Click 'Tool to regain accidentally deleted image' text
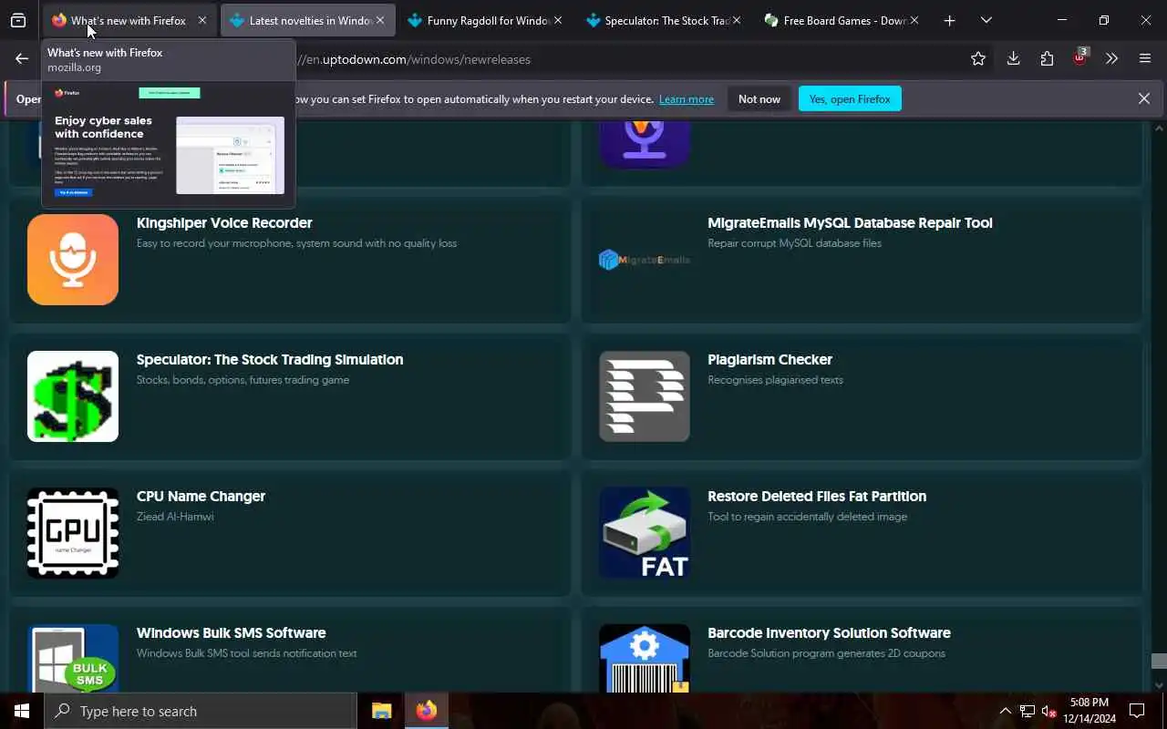The height and width of the screenshot is (729, 1167). coord(807,517)
